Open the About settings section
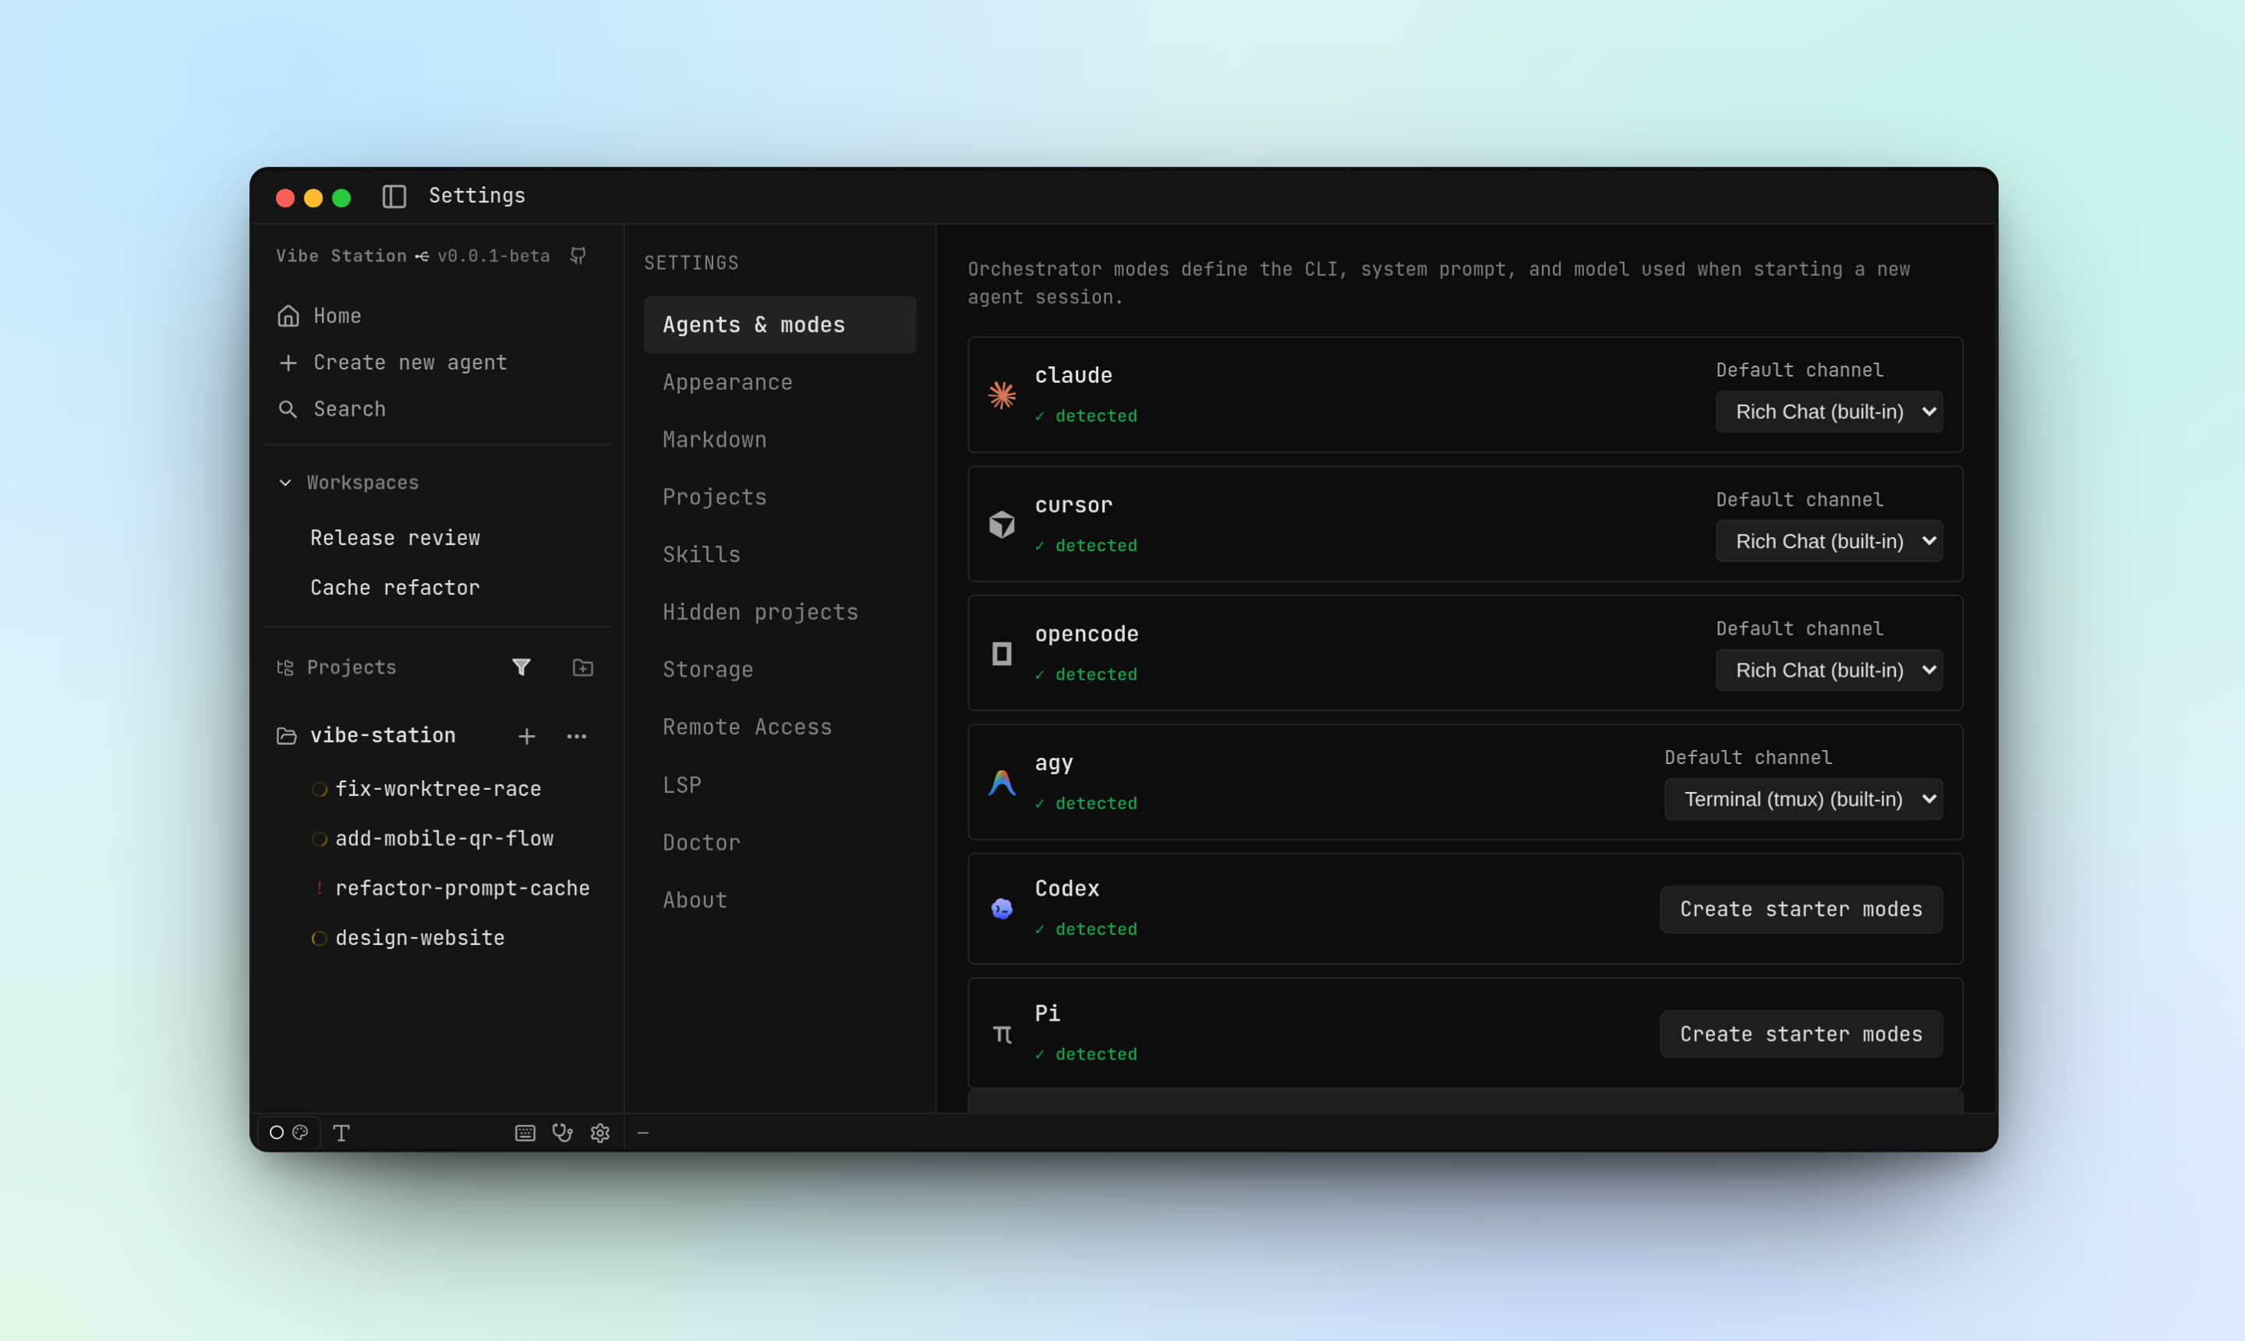 tap(780, 899)
